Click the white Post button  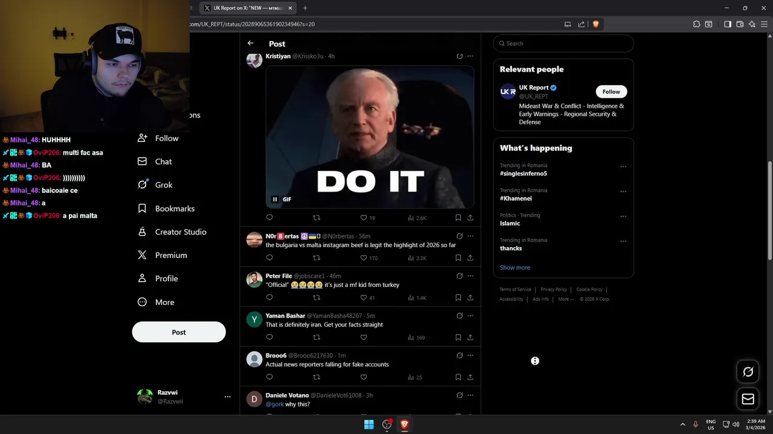point(179,332)
